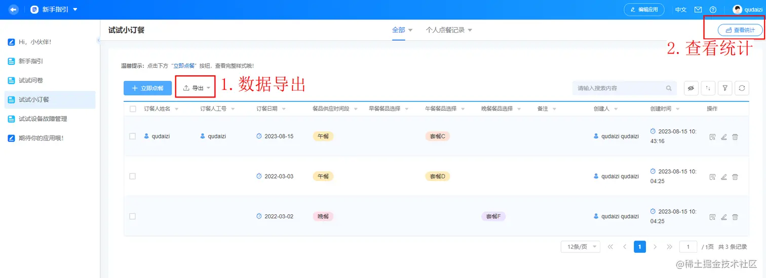Click the back arrow icon in header
Image resolution: width=766 pixels, height=278 pixels.
[x=14, y=9]
